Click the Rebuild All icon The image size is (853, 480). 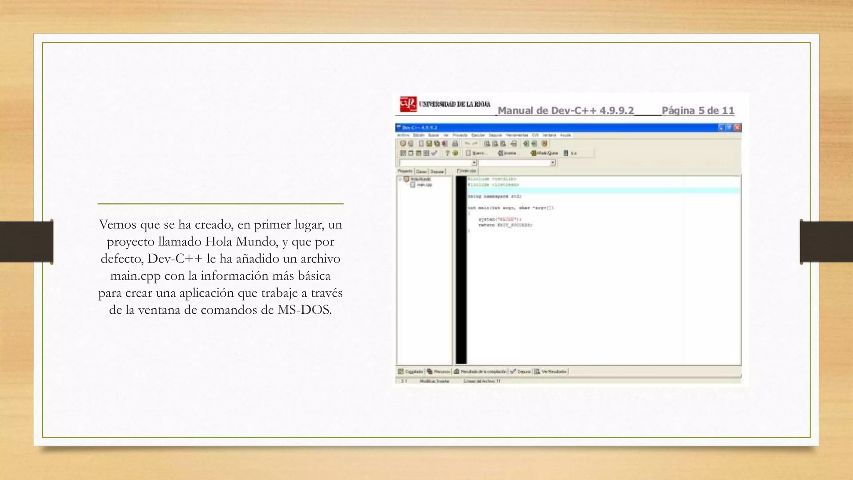pyautogui.click(x=426, y=153)
